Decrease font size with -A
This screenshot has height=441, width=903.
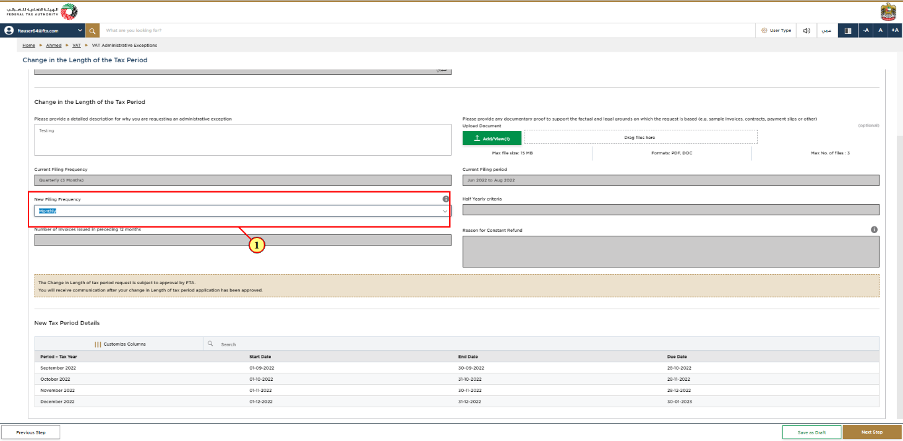click(865, 30)
